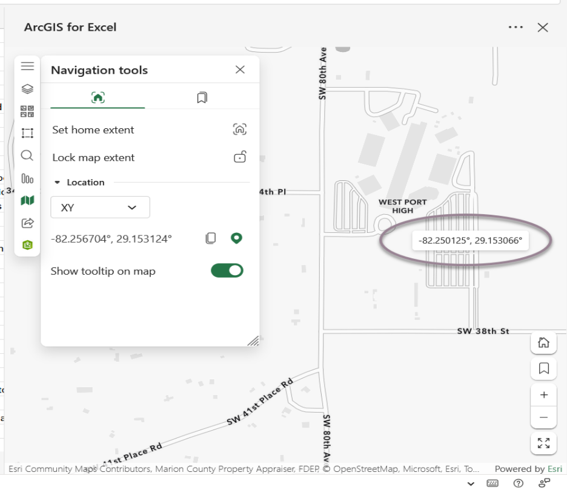Open the ArcGIS for Excel more options ellipsis
Screen dimensions: 567x490
516,27
